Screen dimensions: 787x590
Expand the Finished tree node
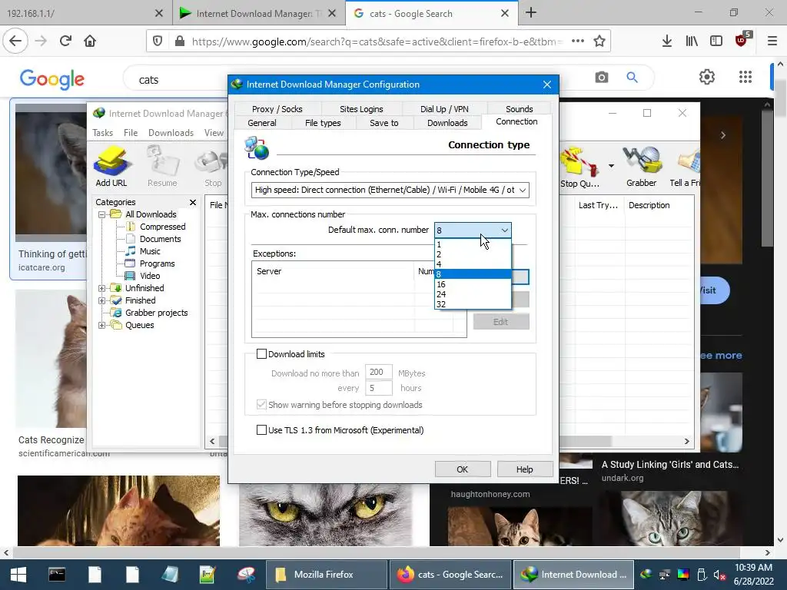tap(102, 300)
